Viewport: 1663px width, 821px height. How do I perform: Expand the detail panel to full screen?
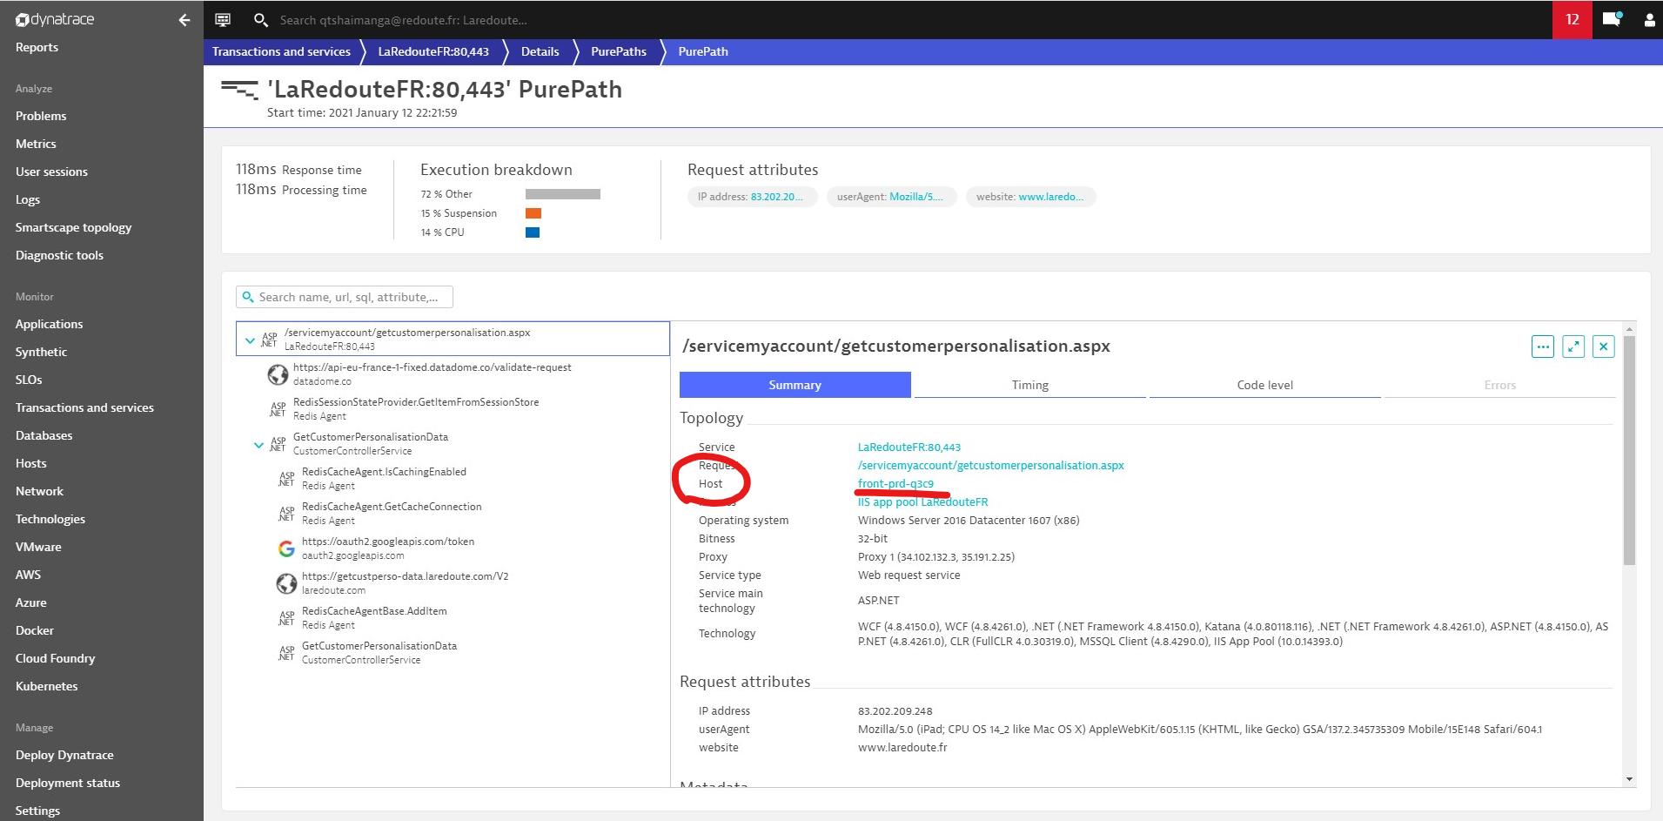[1572, 347]
